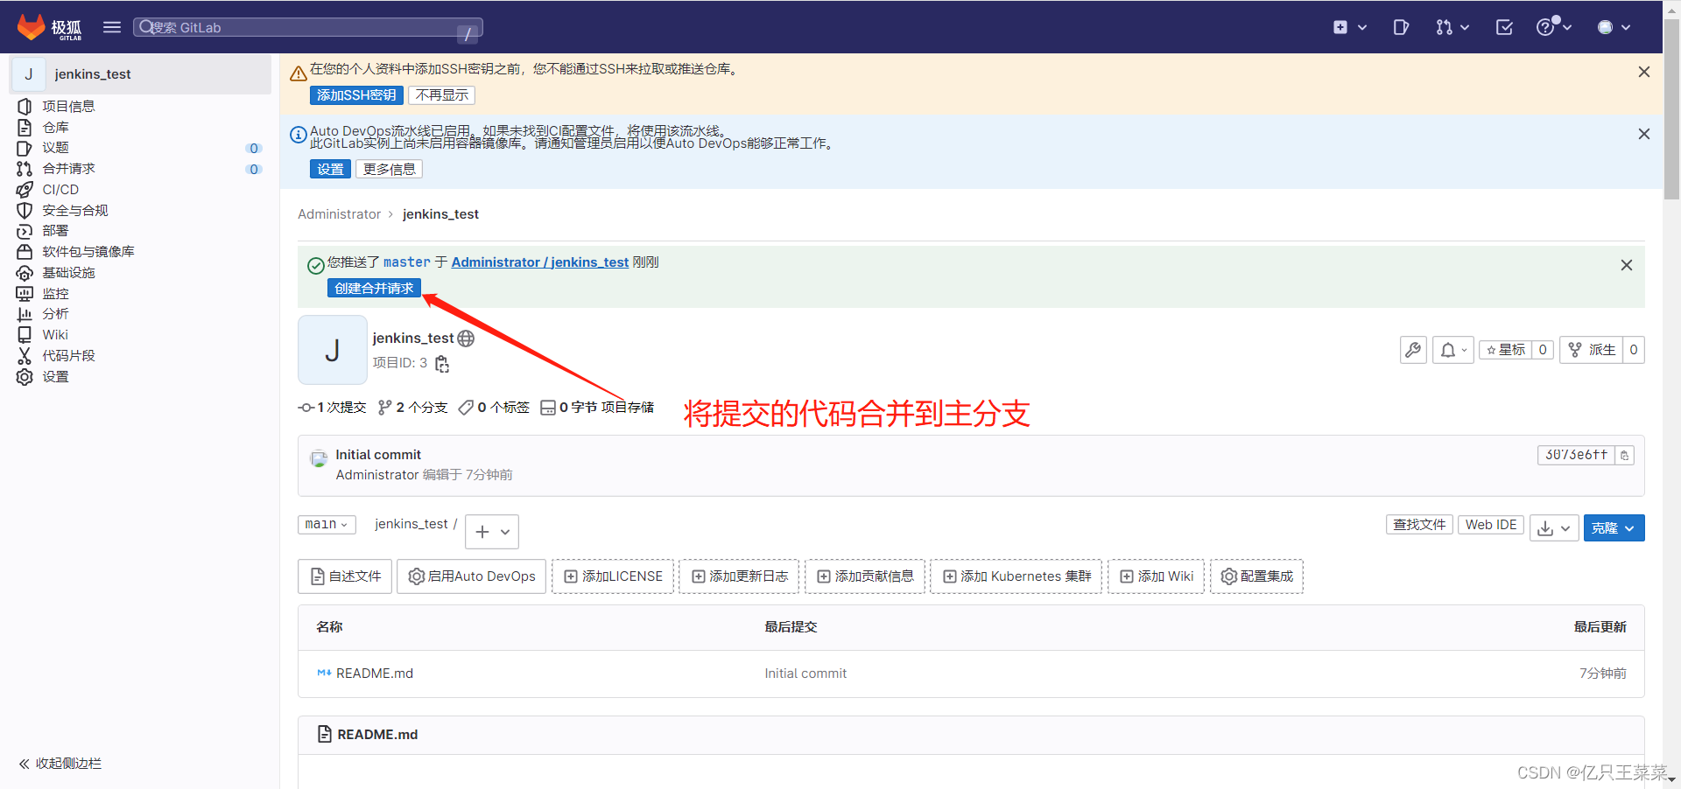Image resolution: width=1681 pixels, height=789 pixels.
Task: Open the plus add-file dropdown
Action: click(x=492, y=532)
